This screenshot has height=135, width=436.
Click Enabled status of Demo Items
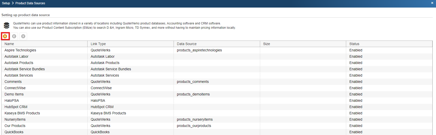point(356,94)
